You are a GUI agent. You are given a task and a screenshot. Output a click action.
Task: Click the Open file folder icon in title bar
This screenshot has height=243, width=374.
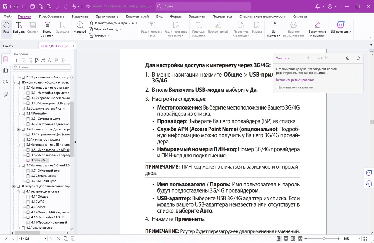coord(16,6)
